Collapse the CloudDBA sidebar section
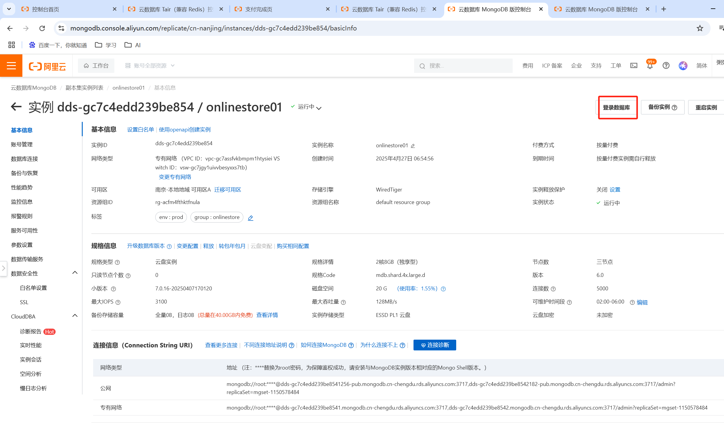 click(75, 316)
